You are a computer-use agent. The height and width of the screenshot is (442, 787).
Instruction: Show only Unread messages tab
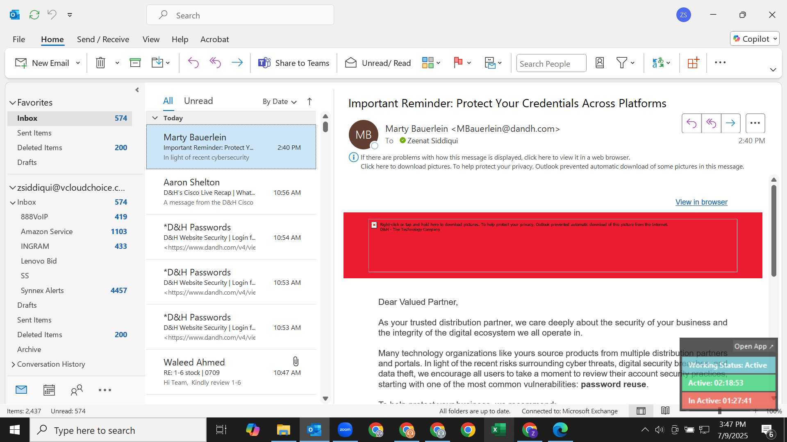[x=198, y=101]
